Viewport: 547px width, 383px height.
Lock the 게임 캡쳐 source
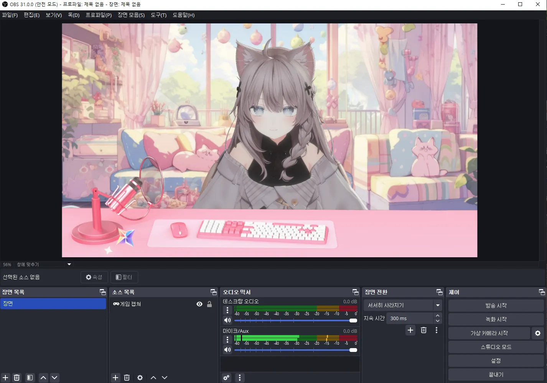point(209,304)
